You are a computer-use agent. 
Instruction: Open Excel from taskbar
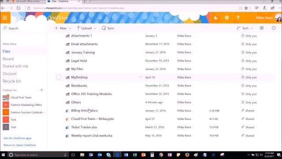[x=134, y=155]
